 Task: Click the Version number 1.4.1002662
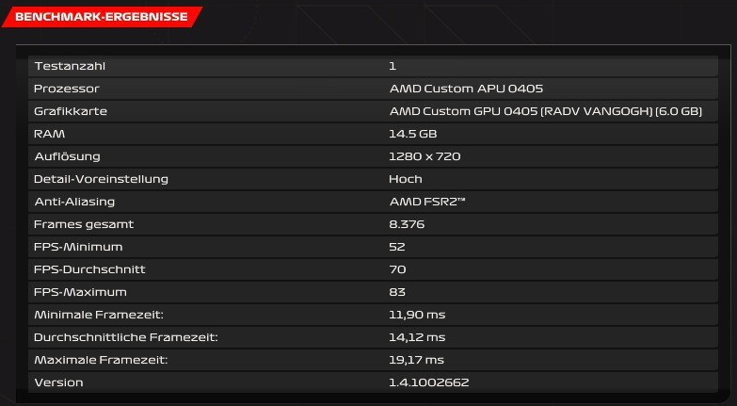tap(429, 382)
